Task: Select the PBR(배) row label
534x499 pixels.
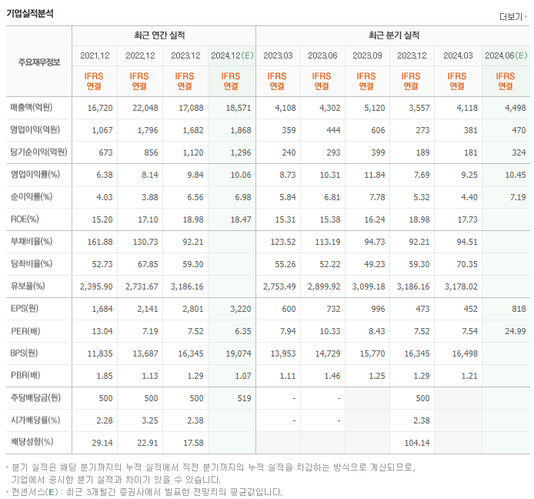Action: (x=25, y=375)
